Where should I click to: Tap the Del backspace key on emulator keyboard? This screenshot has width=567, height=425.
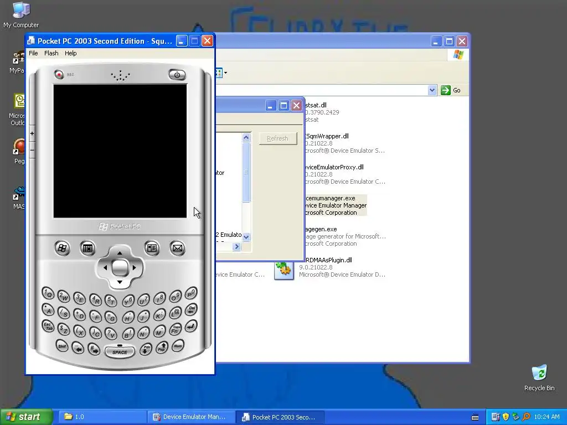191,309
